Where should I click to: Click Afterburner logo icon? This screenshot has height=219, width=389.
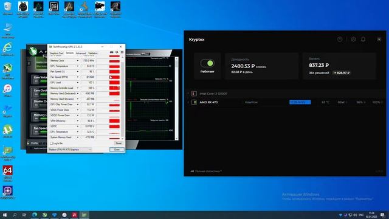[x=33, y=51]
